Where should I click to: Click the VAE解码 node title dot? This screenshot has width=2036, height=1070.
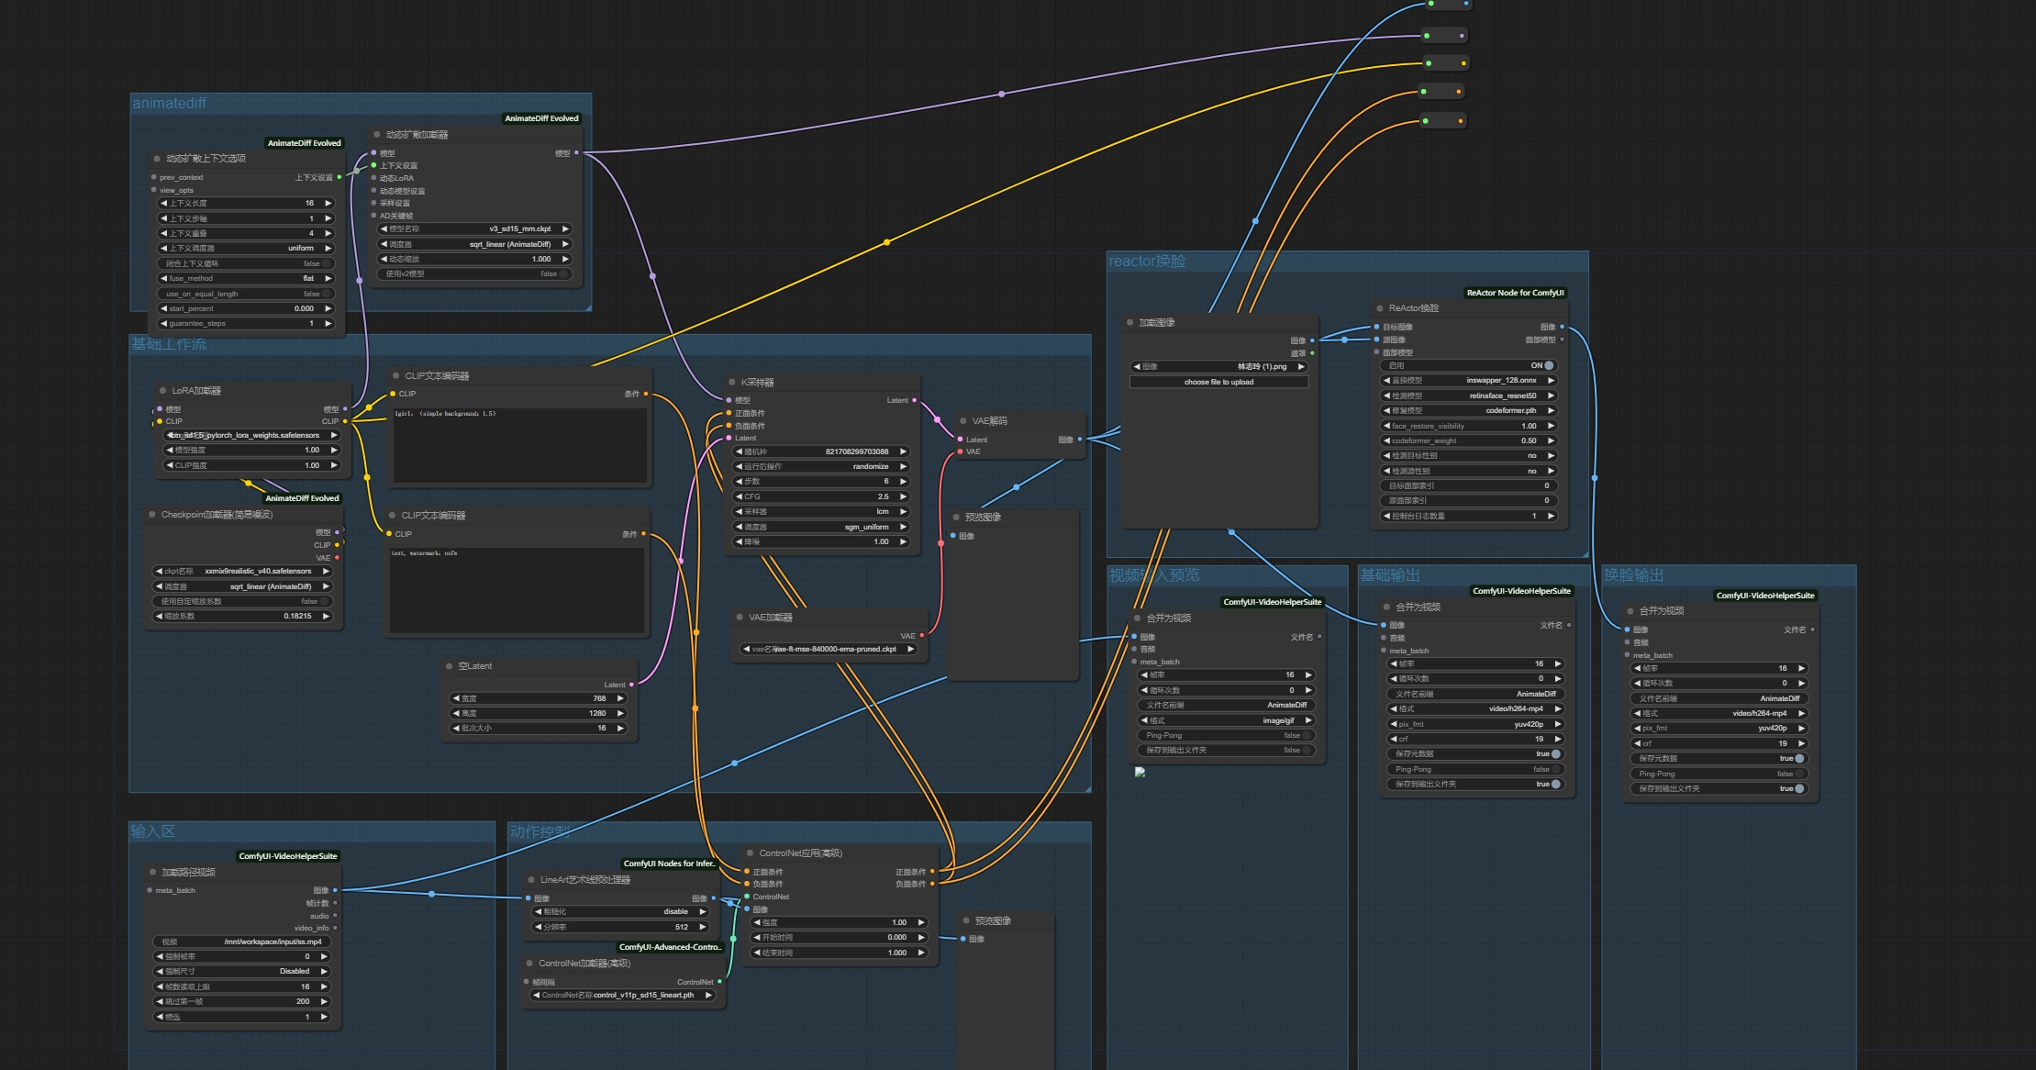coord(962,421)
